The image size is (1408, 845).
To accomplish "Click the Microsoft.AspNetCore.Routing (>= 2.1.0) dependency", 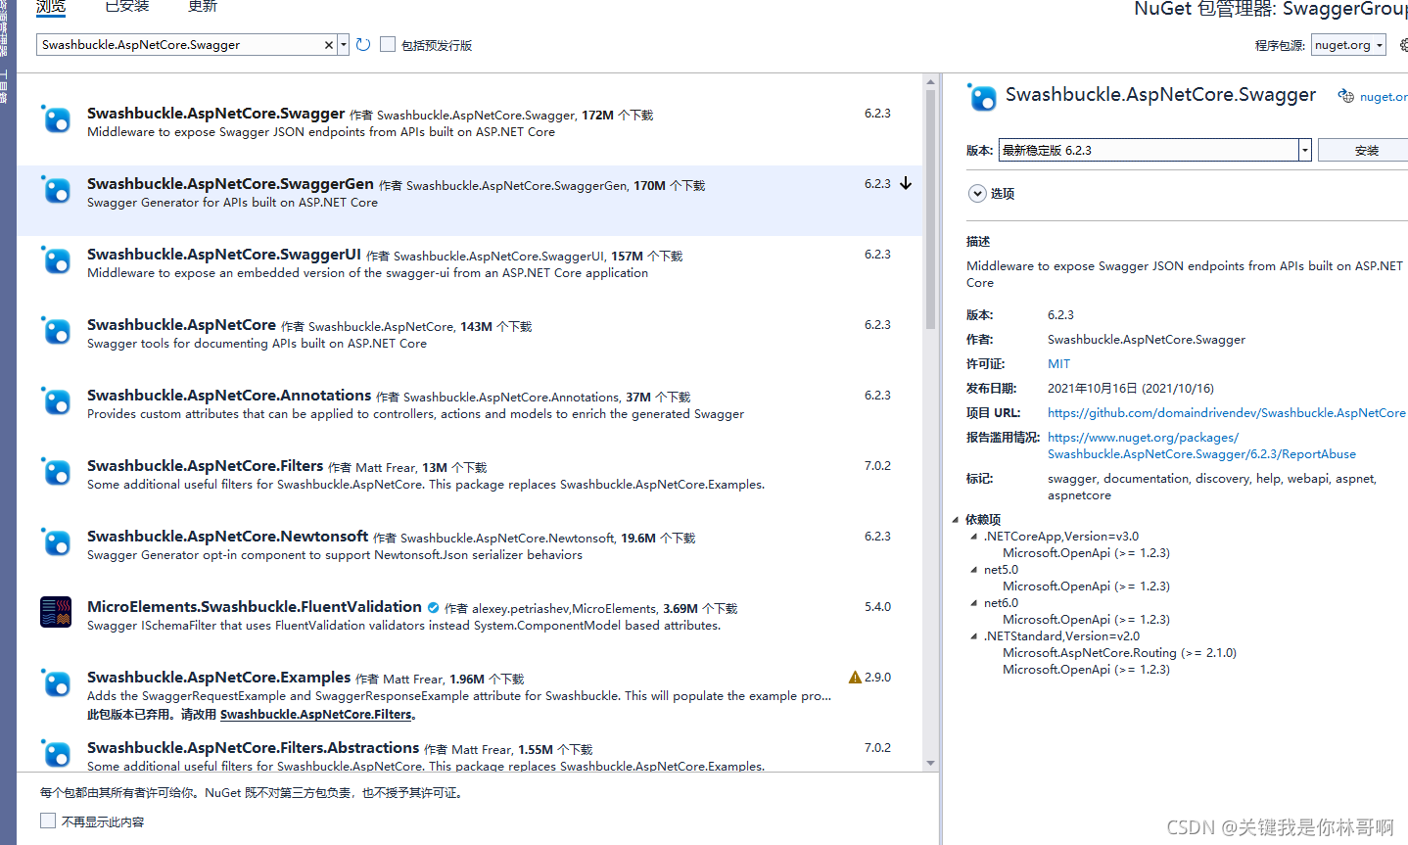I will click(1119, 652).
